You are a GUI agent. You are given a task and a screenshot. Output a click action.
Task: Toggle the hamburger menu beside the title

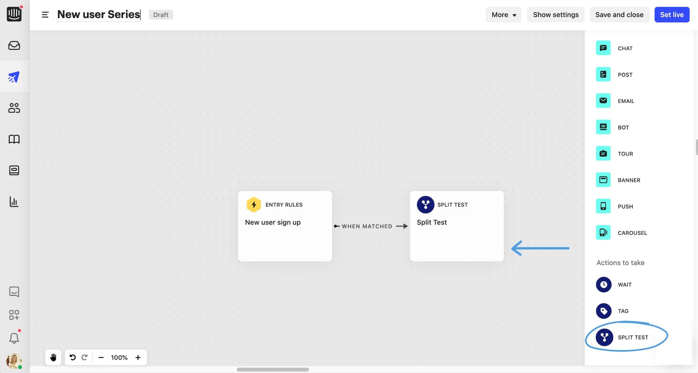[x=45, y=15]
